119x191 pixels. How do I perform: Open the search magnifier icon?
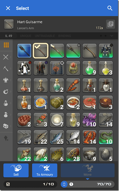(x=110, y=8)
